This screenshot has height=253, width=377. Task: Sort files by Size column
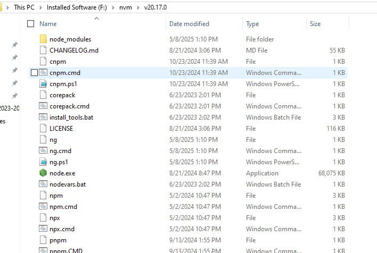click(x=315, y=24)
